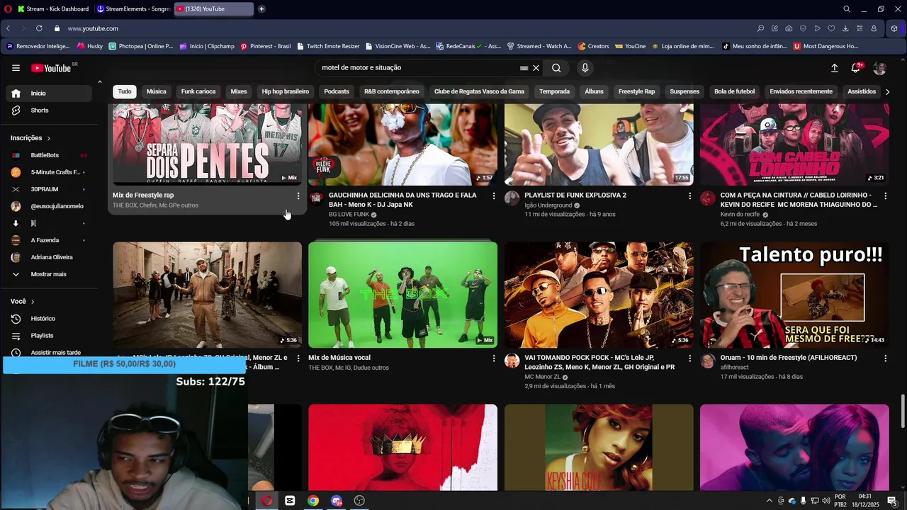Open Playlists in the sidebar

49,336
